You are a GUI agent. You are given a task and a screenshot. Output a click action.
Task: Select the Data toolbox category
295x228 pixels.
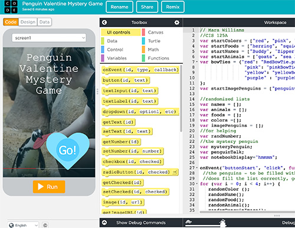(112, 41)
